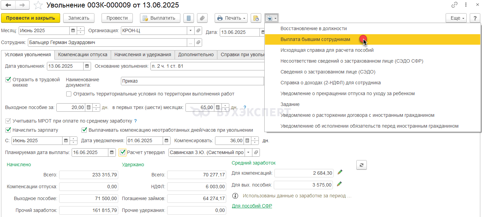This screenshot has width=482, height=217.
Task: Refresh average earnings with the recalculate button
Action: point(361,165)
